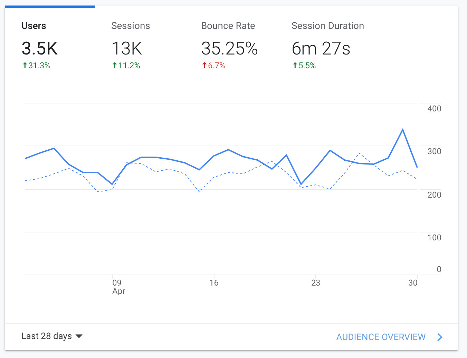Click the triangle arrow beside Last 28 days
This screenshot has height=358, width=467.
click(x=79, y=336)
